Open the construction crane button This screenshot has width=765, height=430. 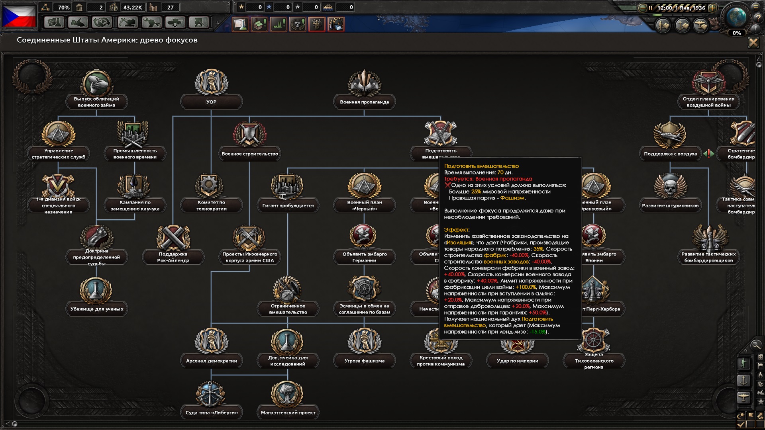pyautogui.click(x=127, y=23)
